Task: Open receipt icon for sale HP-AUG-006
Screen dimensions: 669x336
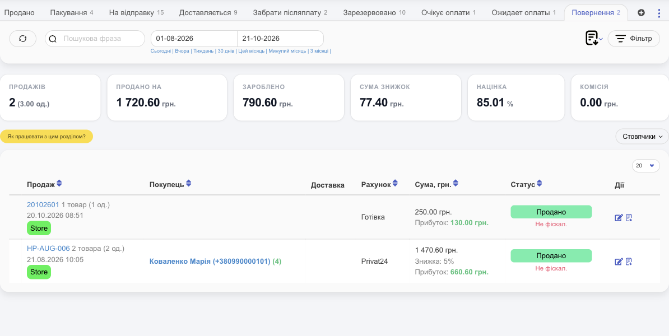Action: [x=629, y=262]
